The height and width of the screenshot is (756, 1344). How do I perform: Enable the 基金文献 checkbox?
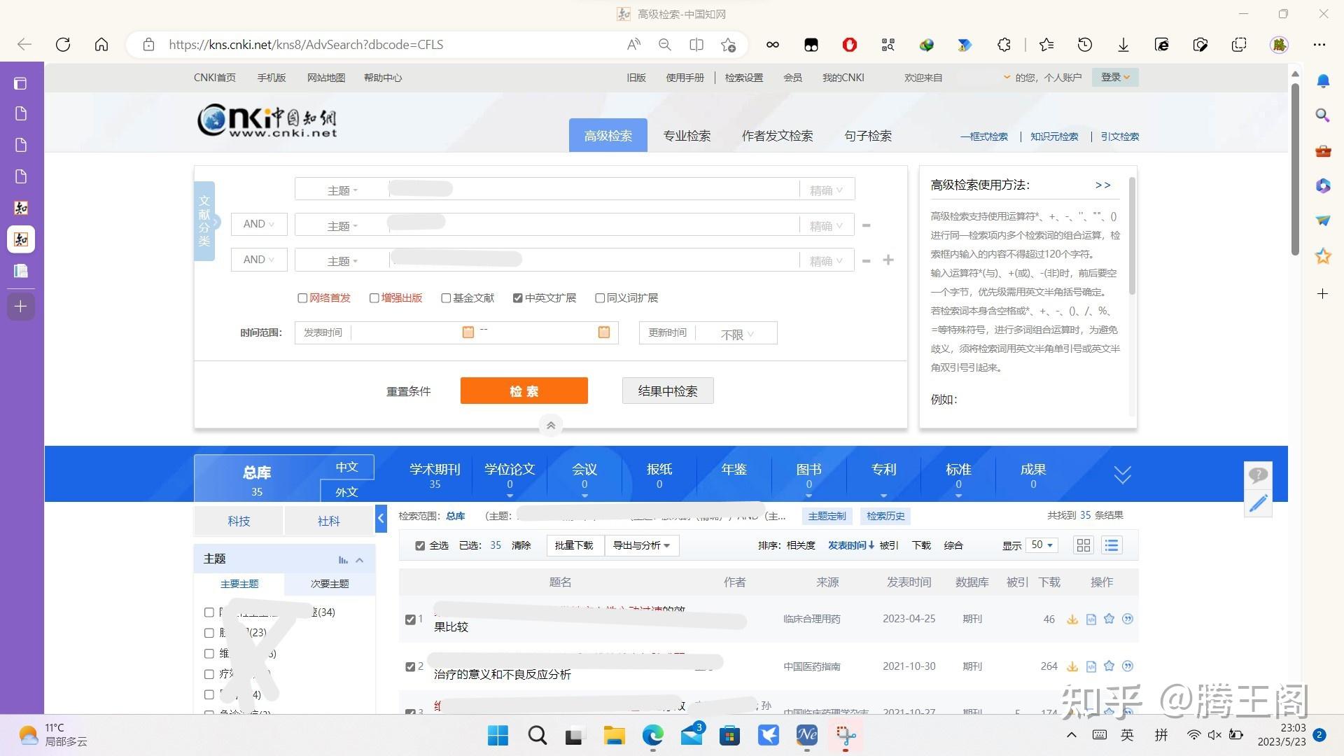coord(446,298)
